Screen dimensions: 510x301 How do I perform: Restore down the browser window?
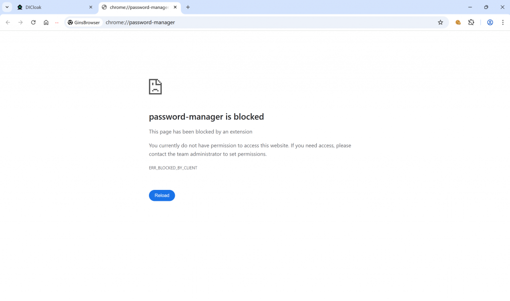[x=486, y=7]
